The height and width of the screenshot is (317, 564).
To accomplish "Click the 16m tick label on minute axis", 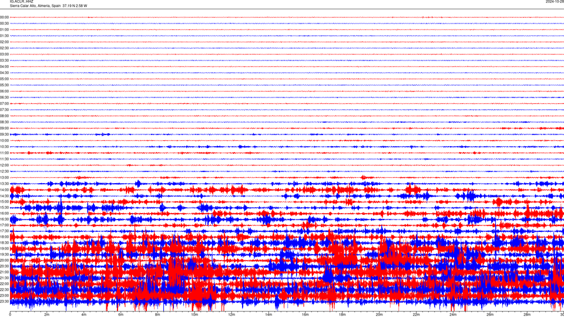I will pyautogui.click(x=305, y=315).
